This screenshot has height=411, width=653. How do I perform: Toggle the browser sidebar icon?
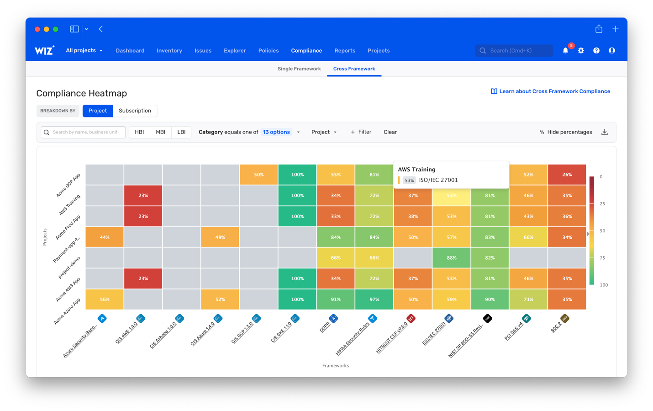coord(74,29)
